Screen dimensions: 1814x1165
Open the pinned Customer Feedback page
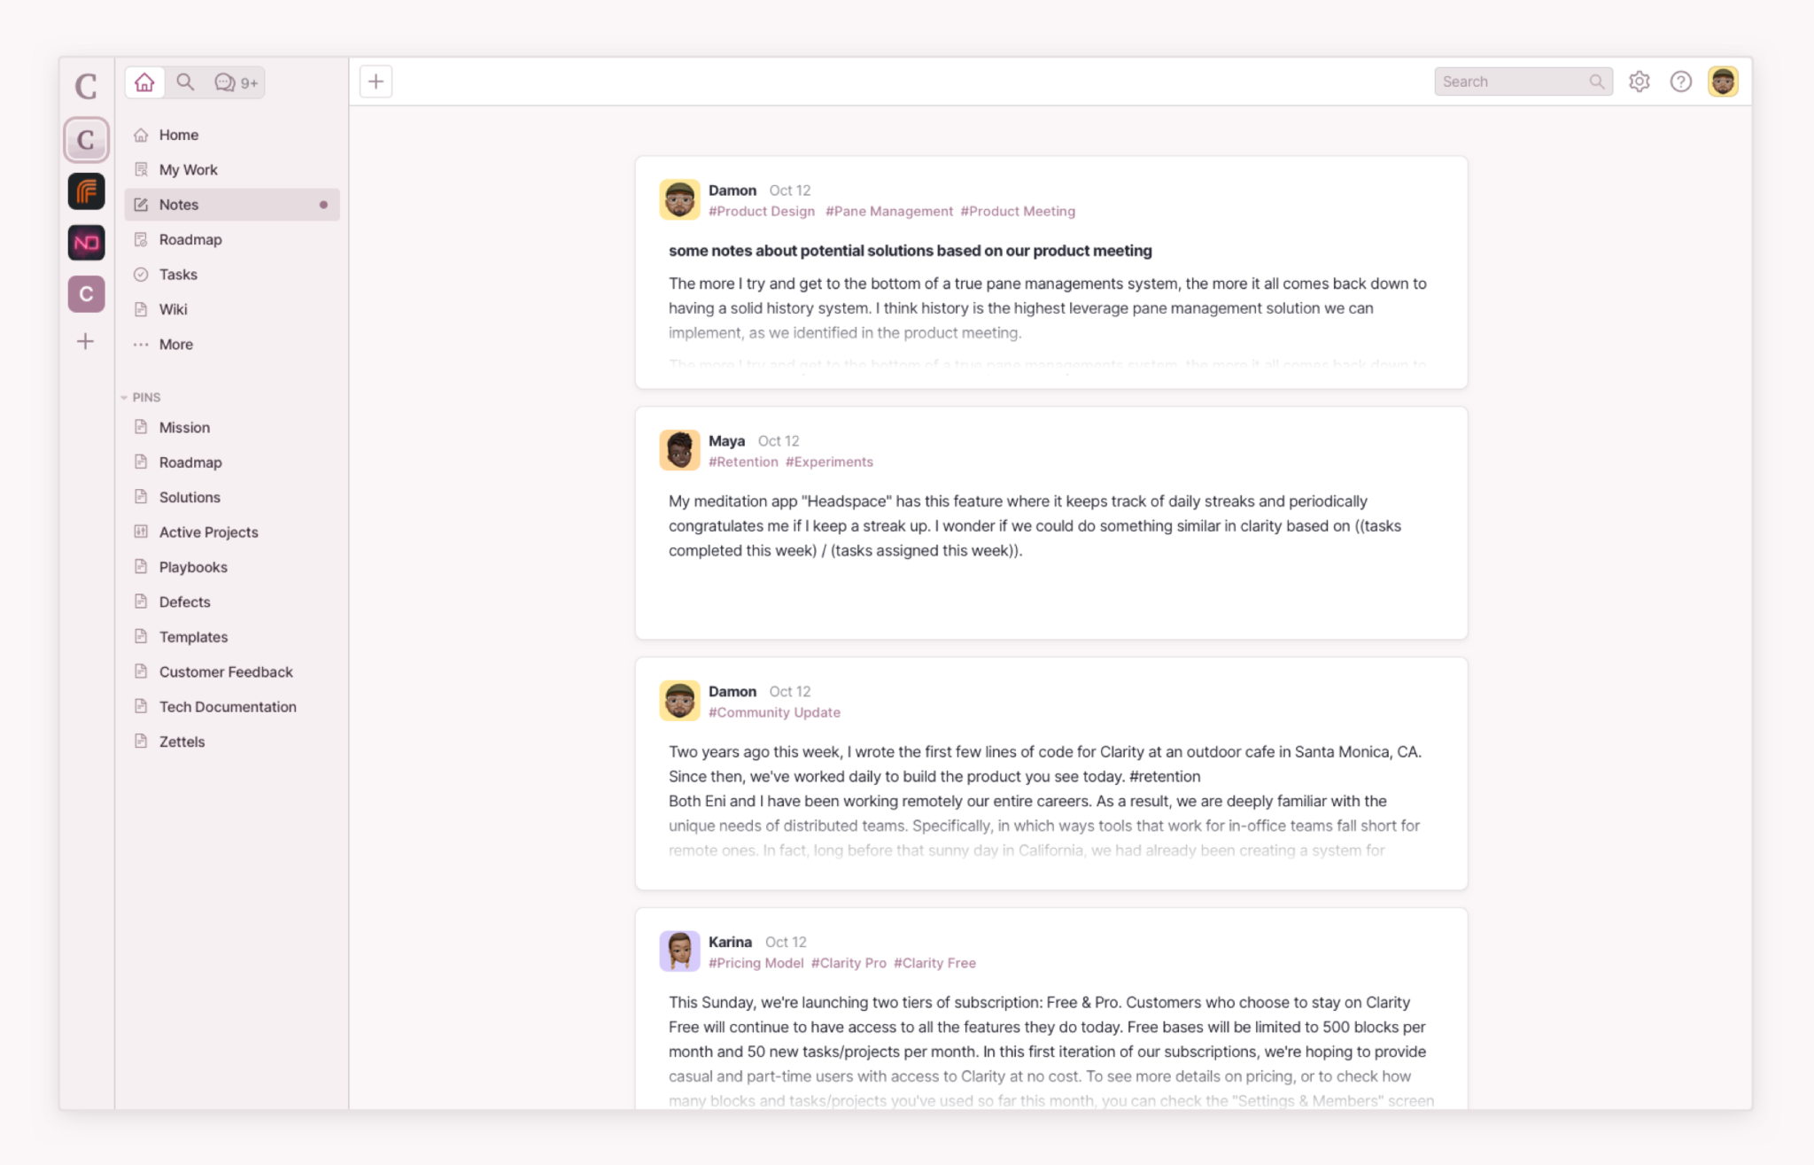(226, 672)
